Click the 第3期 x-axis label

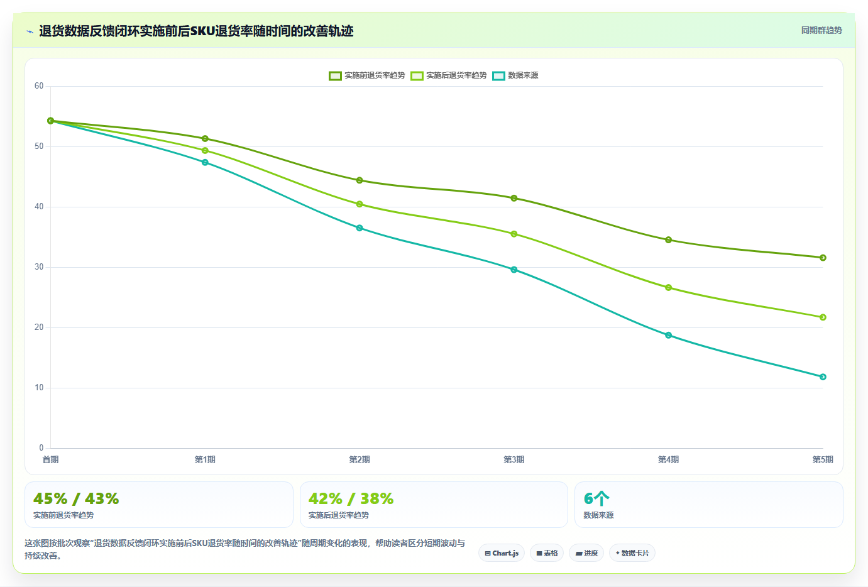514,459
